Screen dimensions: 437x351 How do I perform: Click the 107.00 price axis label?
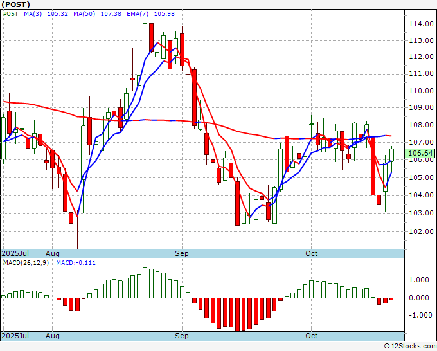(421, 142)
